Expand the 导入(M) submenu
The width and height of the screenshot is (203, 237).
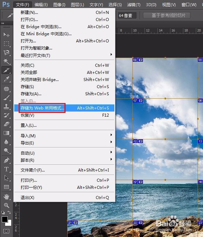(64, 136)
